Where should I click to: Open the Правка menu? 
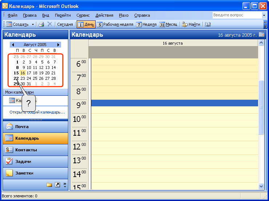30,15
